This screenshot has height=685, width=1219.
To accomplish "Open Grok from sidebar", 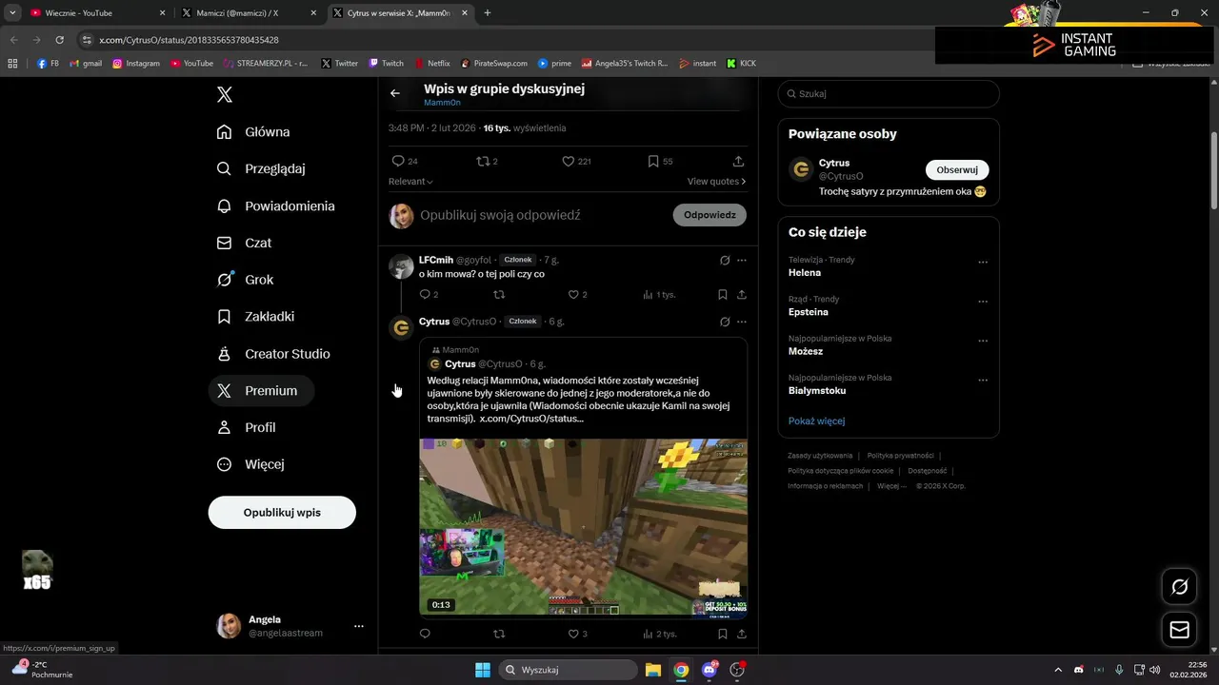I will click(245, 280).
